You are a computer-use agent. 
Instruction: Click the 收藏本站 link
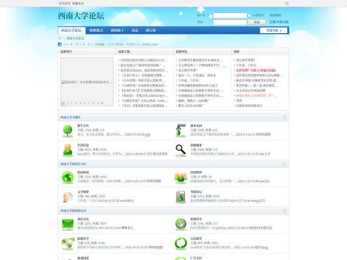coord(78,3)
